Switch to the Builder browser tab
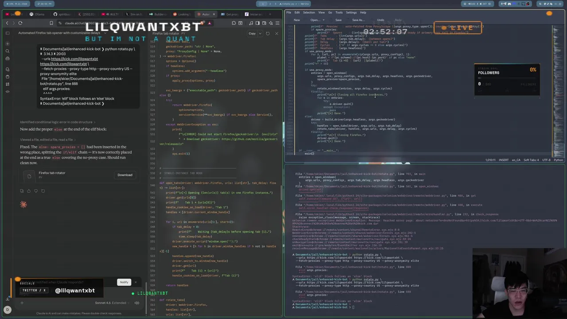 coord(158,14)
